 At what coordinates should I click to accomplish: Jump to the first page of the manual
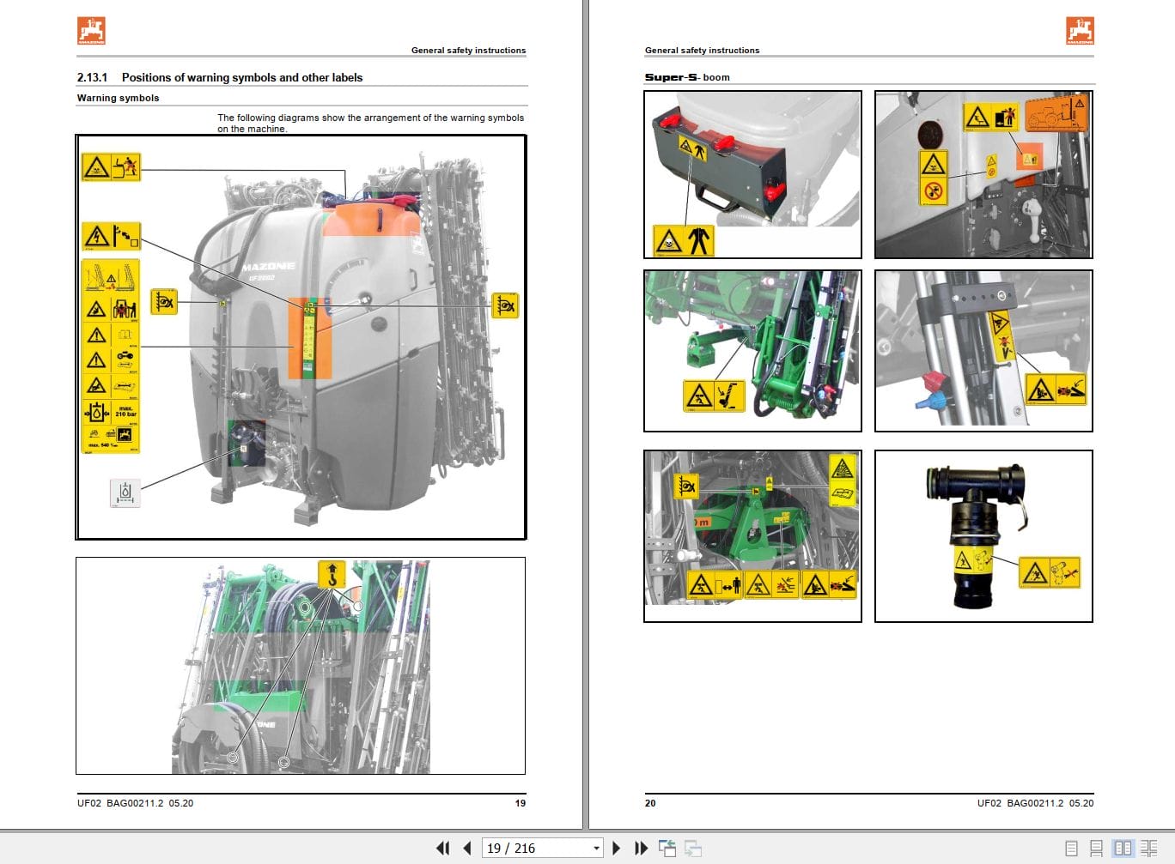tap(443, 848)
